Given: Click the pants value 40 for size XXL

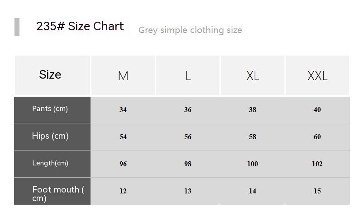Looking at the screenshot, I should click(317, 110).
